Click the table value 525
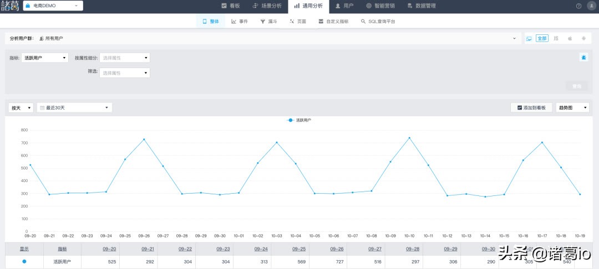This screenshot has height=269, width=599. 112,262
